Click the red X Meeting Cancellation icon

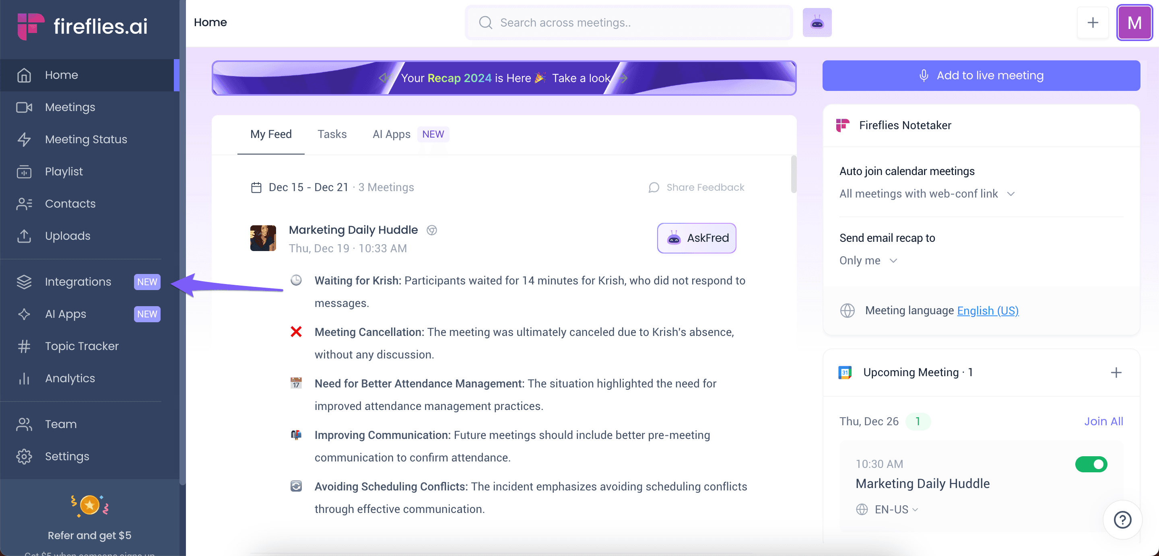296,332
